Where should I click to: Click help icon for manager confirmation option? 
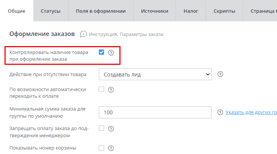click(111, 129)
